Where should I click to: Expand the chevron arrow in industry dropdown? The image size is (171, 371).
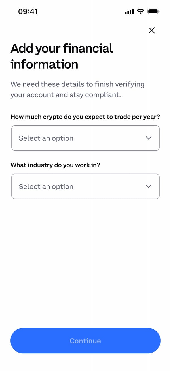point(148,186)
